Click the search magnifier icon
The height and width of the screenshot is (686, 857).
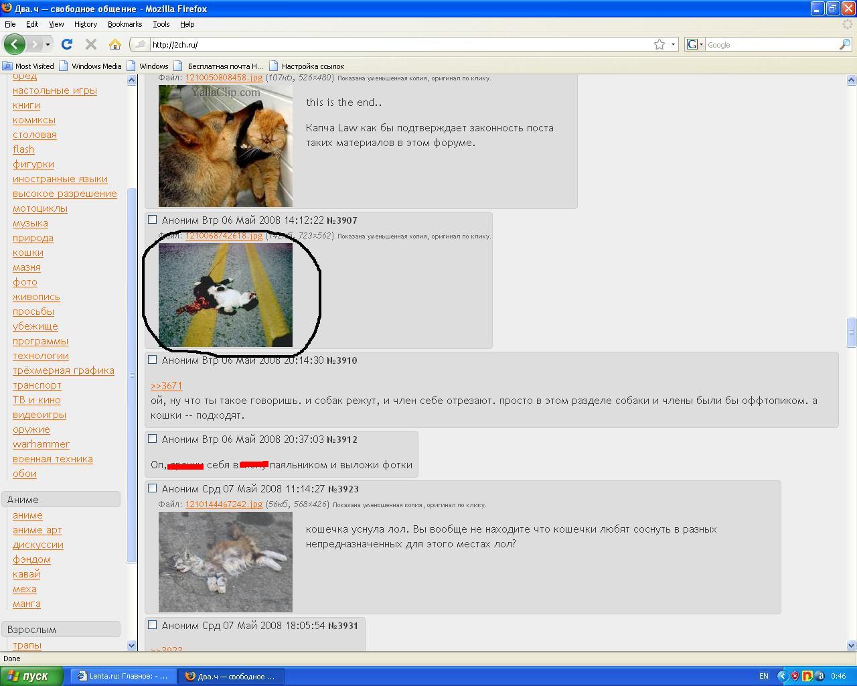845,44
